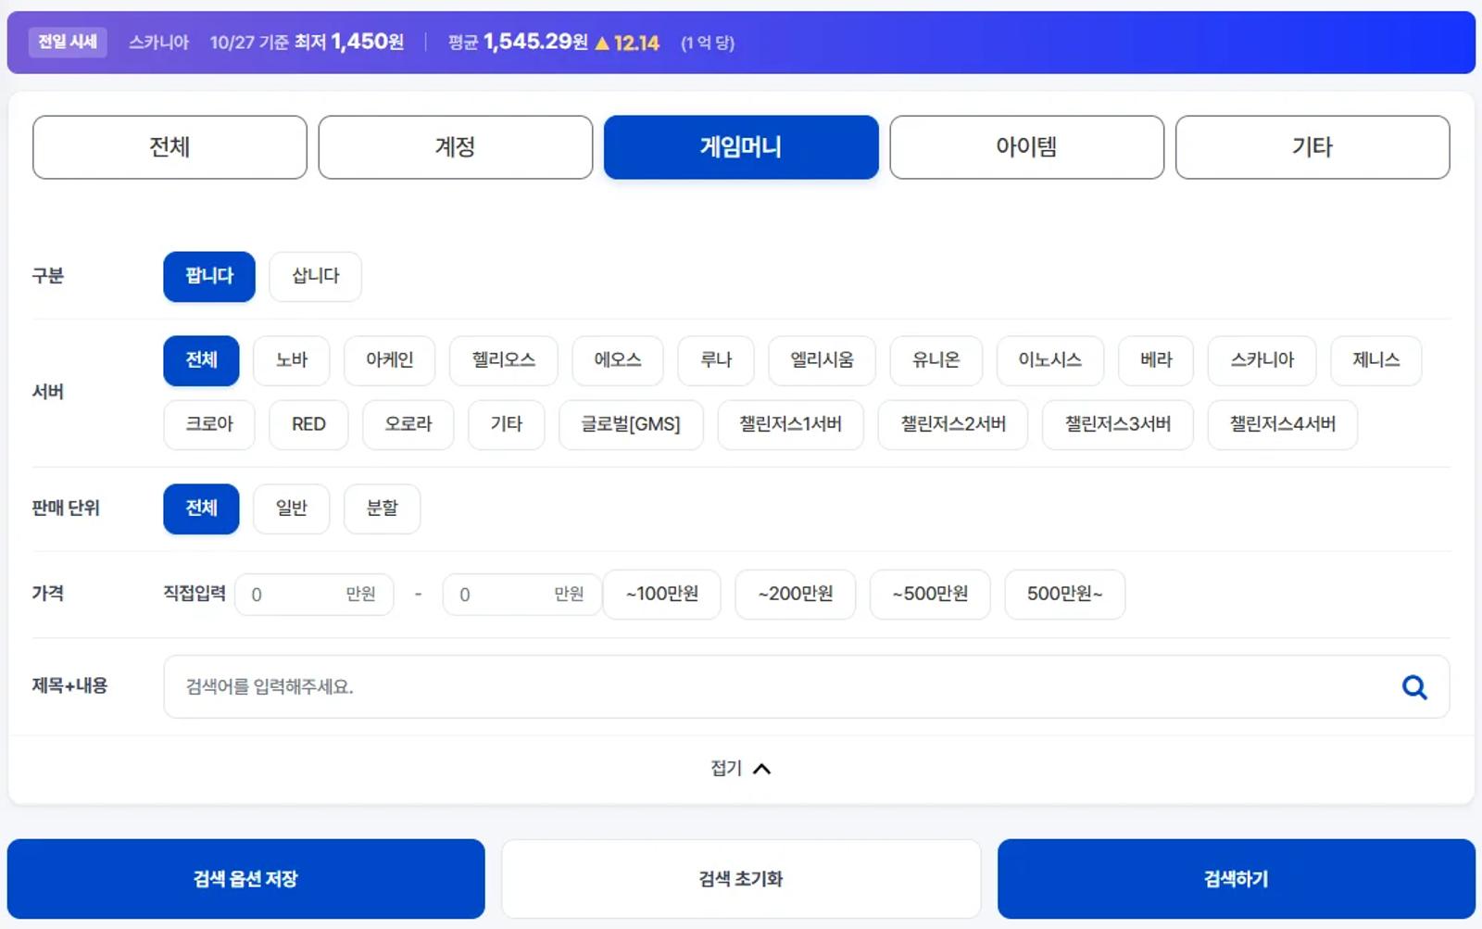This screenshot has width=1482, height=929.
Task: Open the 기타 category tab
Action: (1312, 147)
